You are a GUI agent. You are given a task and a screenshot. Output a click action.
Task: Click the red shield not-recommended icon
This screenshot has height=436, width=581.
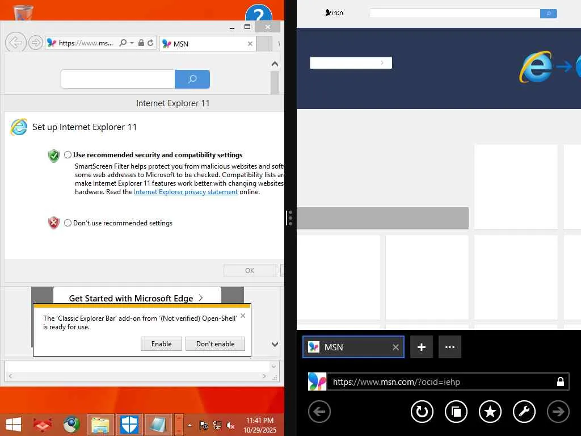pyautogui.click(x=54, y=223)
